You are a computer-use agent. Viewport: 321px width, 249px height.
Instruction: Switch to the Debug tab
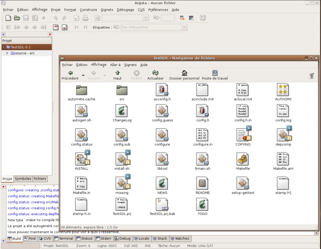pos(122,238)
